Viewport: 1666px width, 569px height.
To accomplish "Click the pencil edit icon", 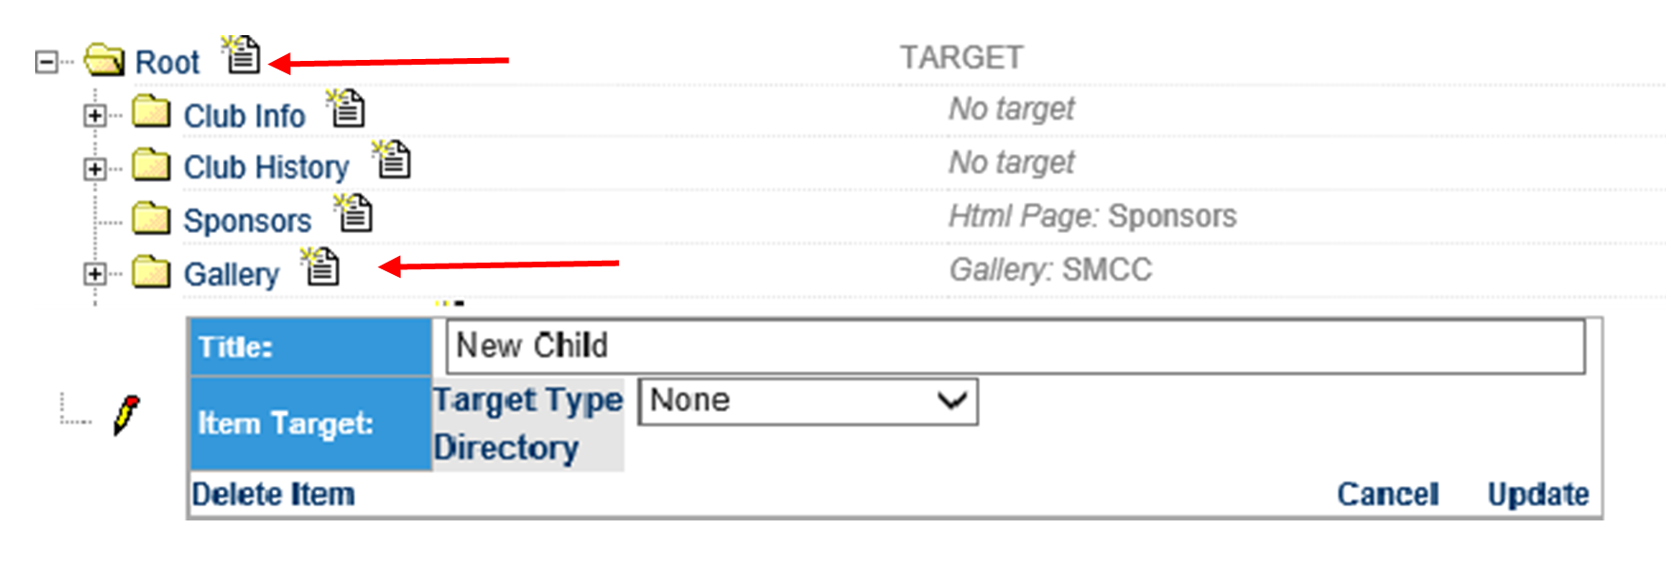I will (126, 415).
